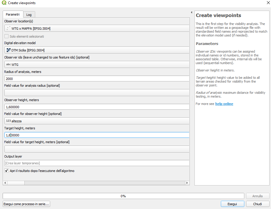Click the raster icon beside DTM Sicilia
The height and width of the screenshot is (209, 271).
tap(9, 50)
